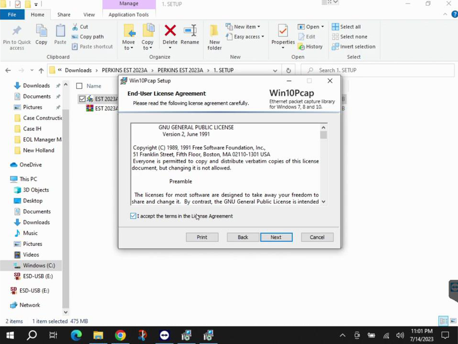Click Windows Start button
The image size is (458, 344).
pos(10,335)
